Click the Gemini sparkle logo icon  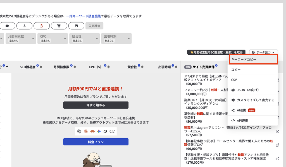99,131
